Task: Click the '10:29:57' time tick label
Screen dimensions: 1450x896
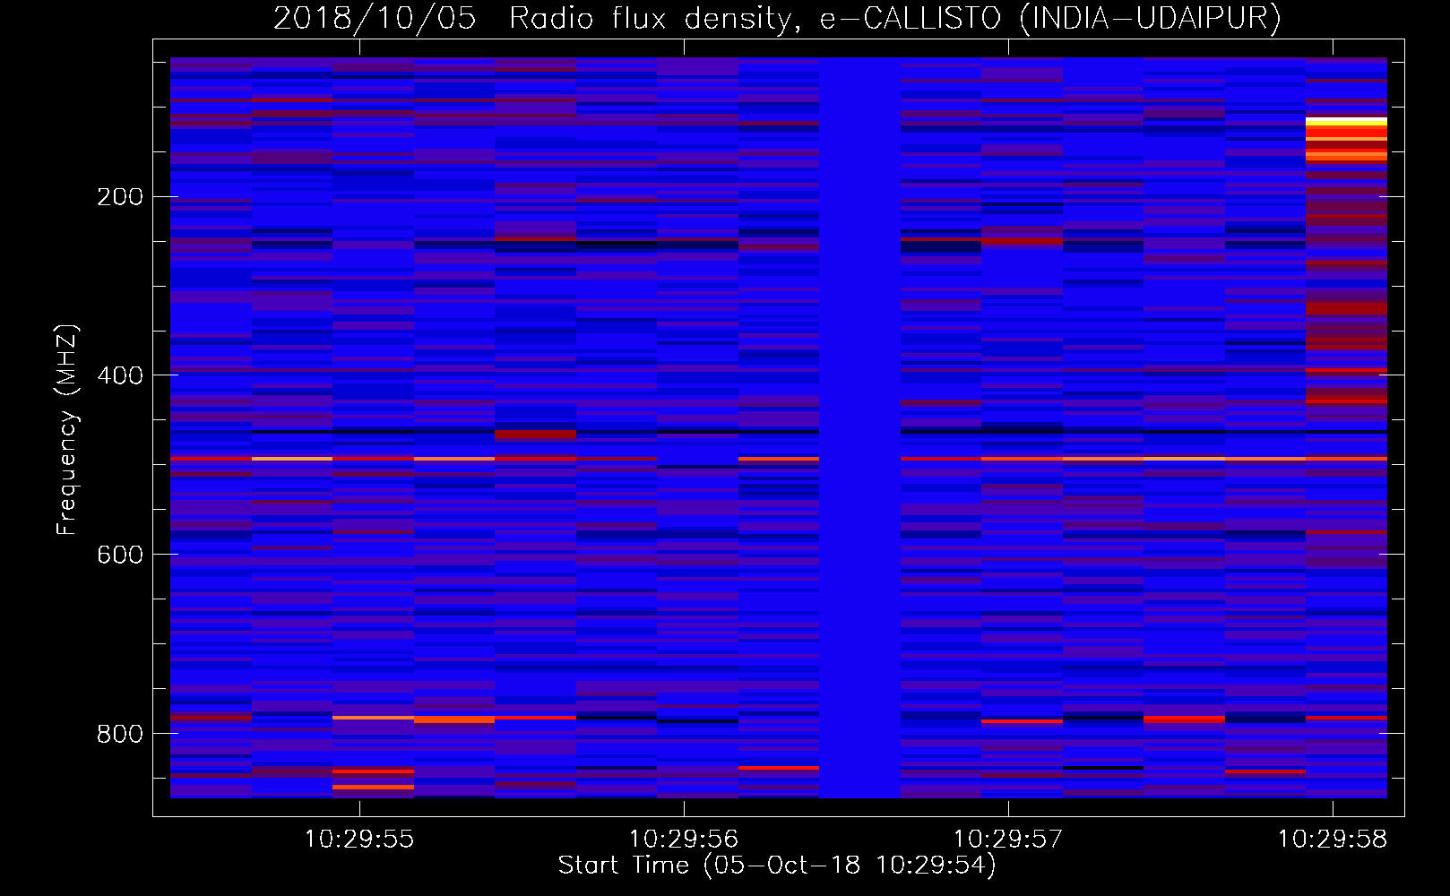Action: tap(1008, 840)
